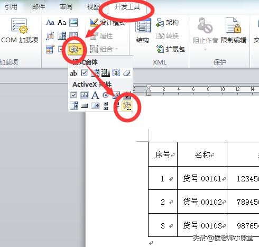The image size is (259, 247).
Task: Select the 开发工具 developer tab
Action: 127,7
